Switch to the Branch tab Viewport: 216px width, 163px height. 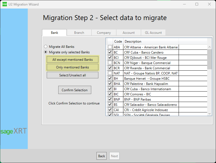point(79,33)
